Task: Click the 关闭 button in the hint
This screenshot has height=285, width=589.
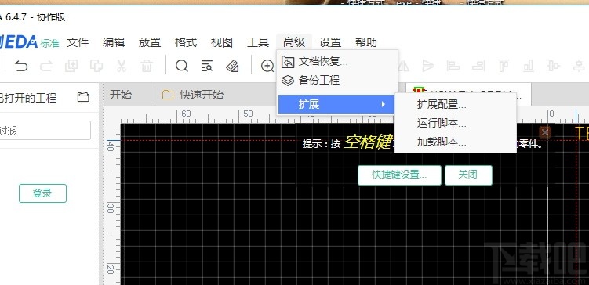Action: pos(468,175)
